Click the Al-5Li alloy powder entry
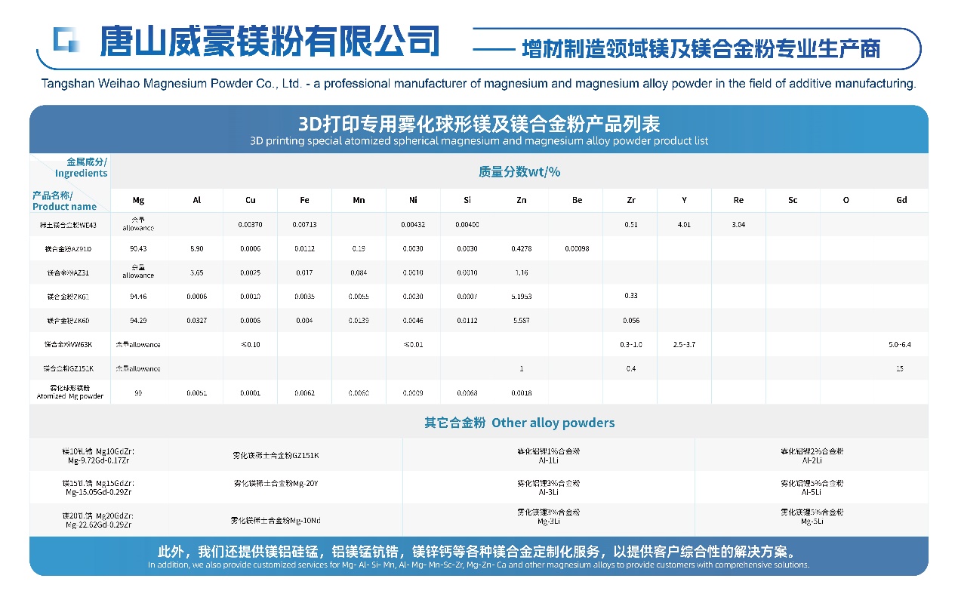This screenshot has height=600, width=958. pos(812,487)
